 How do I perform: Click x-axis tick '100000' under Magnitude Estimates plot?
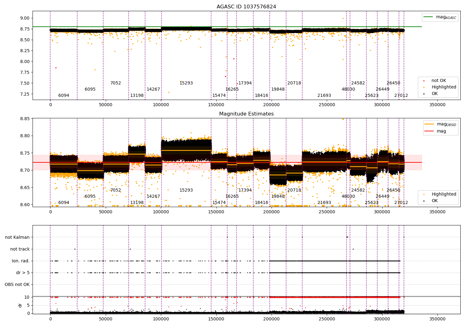(161, 212)
